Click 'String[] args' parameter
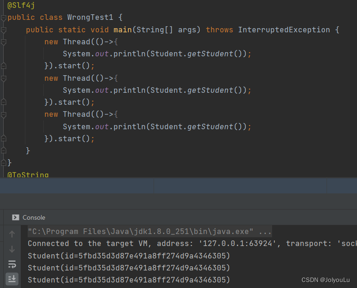 point(166,30)
